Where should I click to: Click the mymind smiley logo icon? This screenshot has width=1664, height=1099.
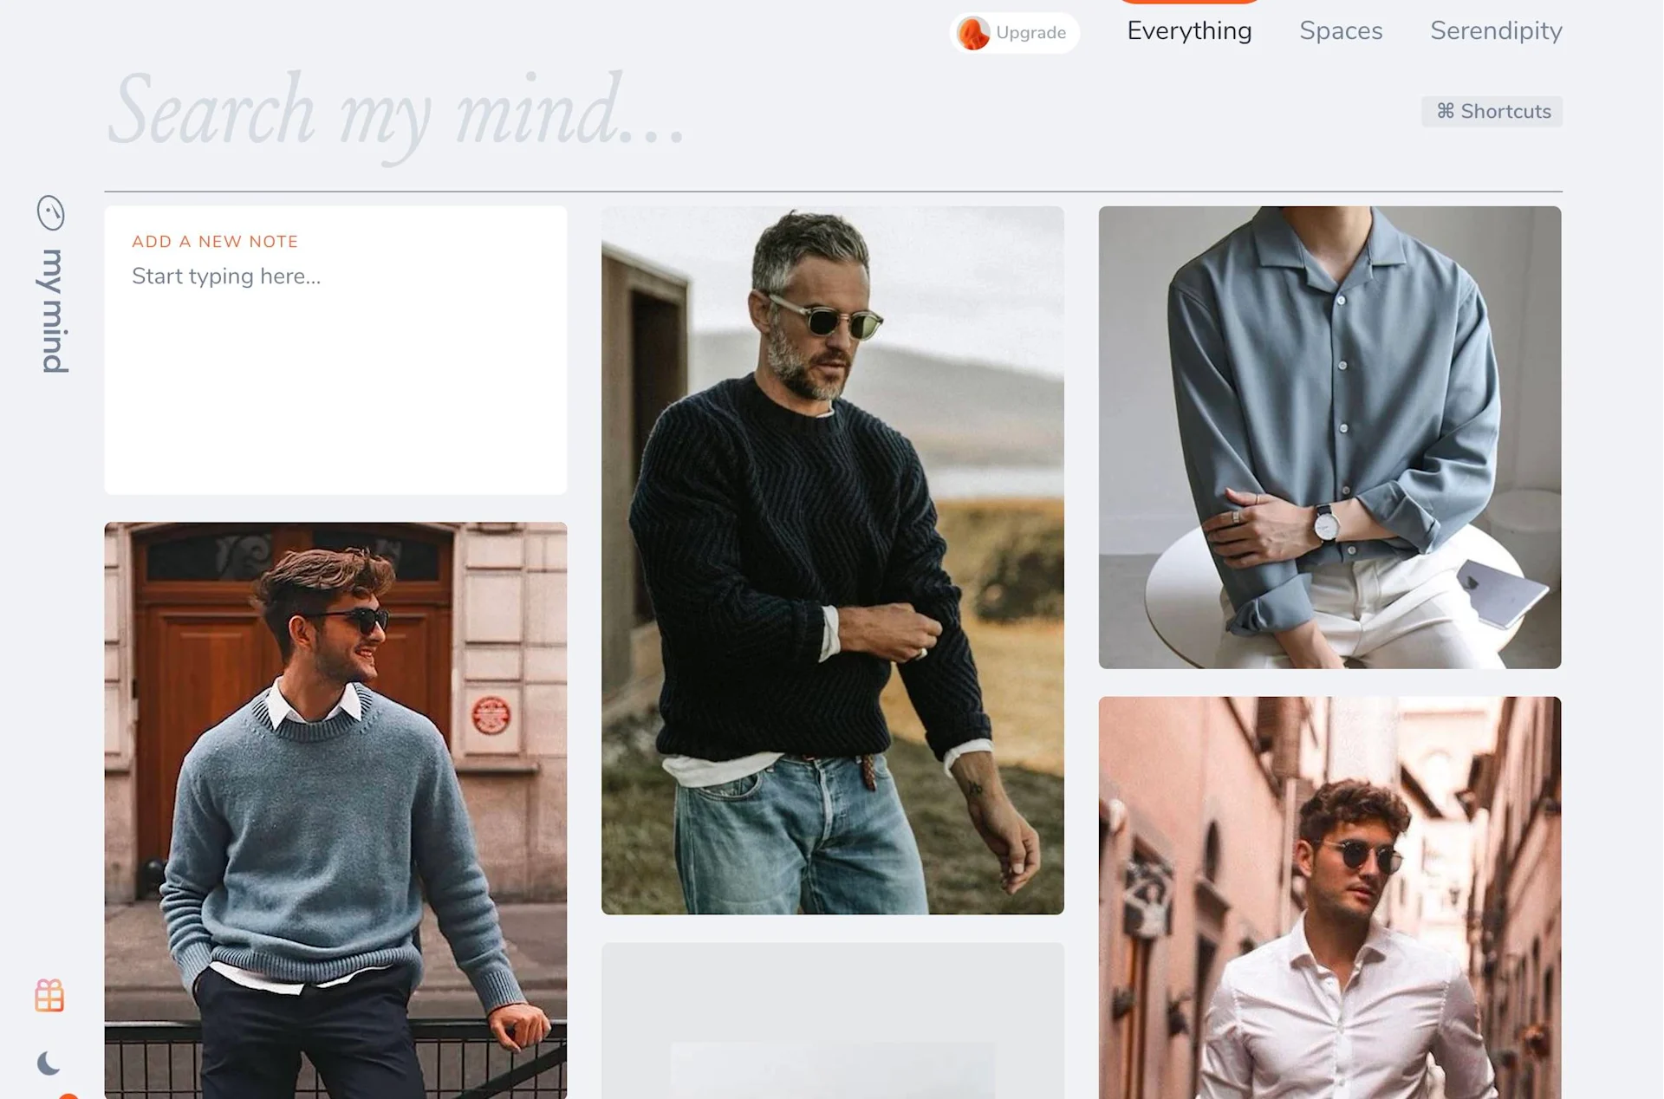(x=50, y=212)
